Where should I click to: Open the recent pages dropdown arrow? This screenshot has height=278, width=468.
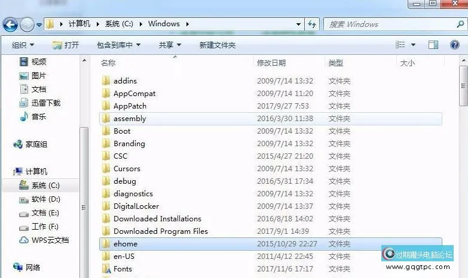(x=39, y=25)
